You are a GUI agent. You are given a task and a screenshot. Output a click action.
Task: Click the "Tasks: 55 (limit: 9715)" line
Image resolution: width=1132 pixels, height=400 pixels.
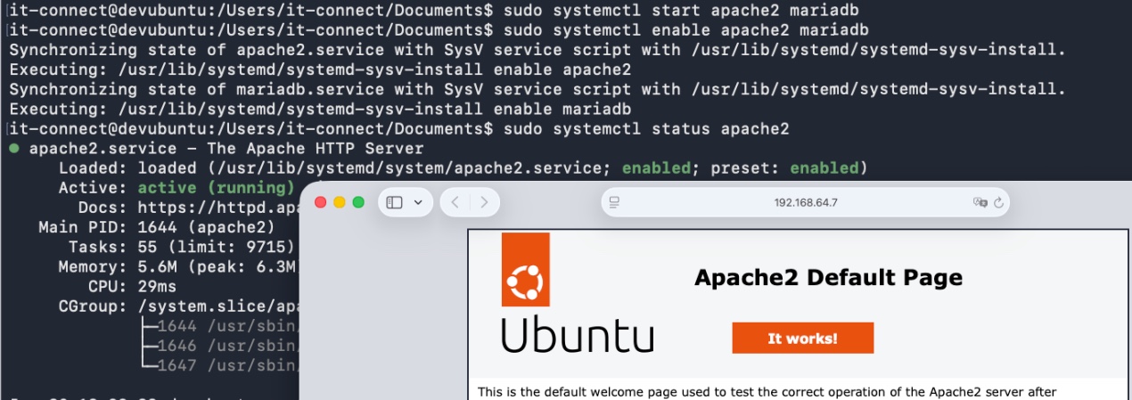(182, 246)
